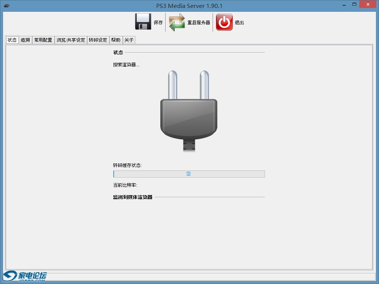Click the 搜索渲染器 status text
Image resolution: width=379 pixels, height=284 pixels.
(x=126, y=64)
